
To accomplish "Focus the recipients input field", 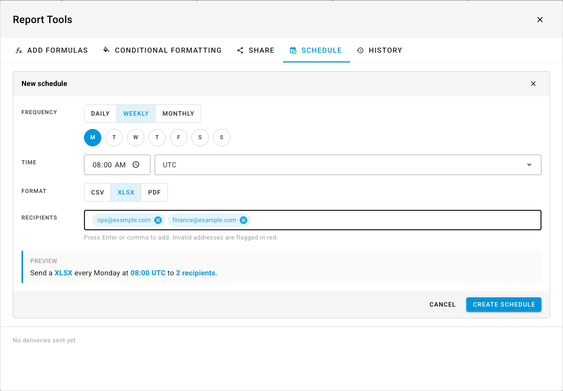I will (x=312, y=220).
